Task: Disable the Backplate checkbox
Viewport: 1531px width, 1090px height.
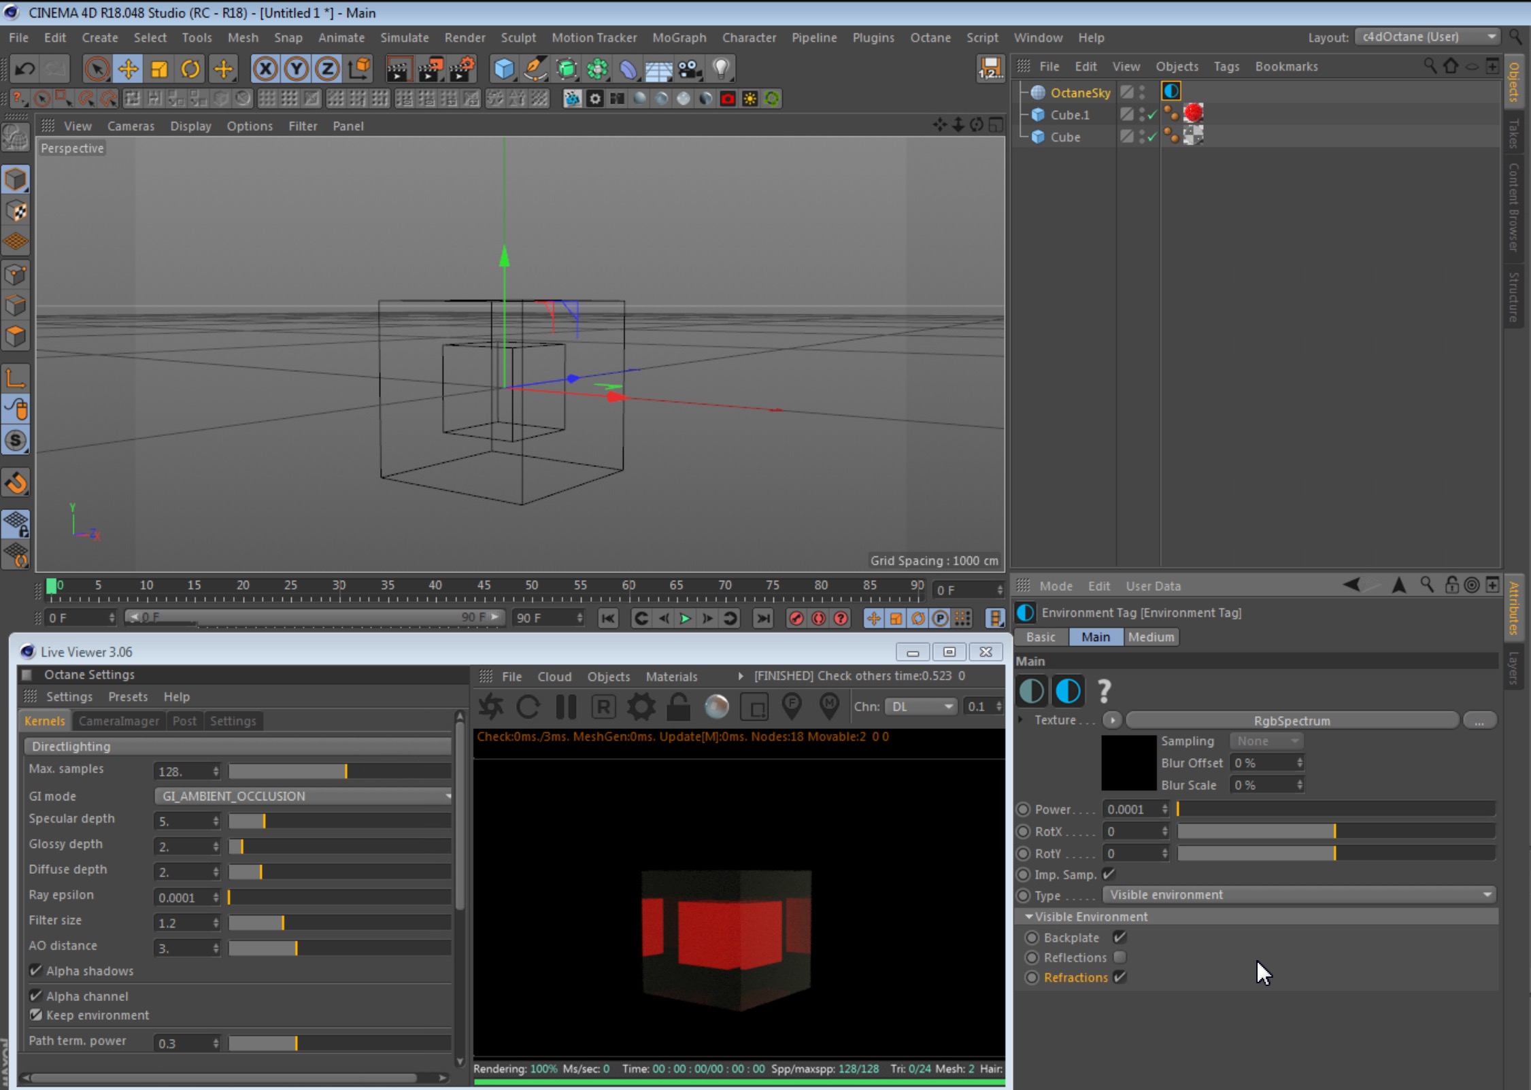Action: [1120, 937]
